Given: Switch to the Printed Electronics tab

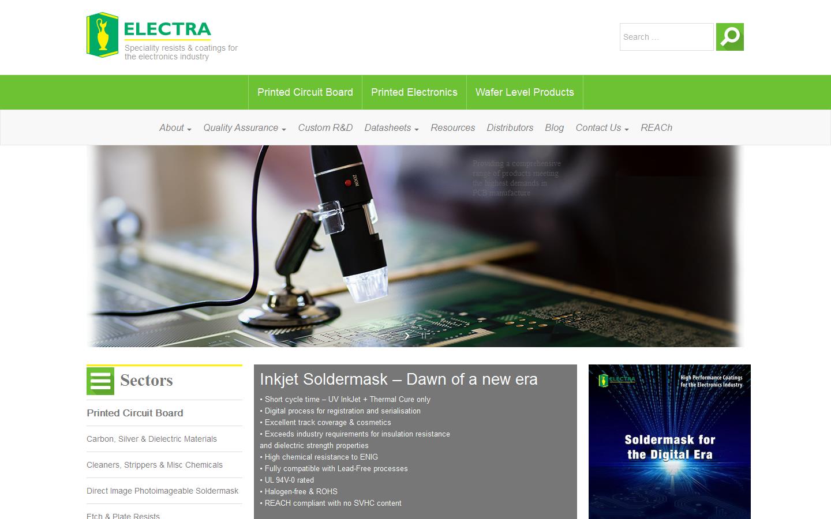Looking at the screenshot, I should (x=414, y=92).
